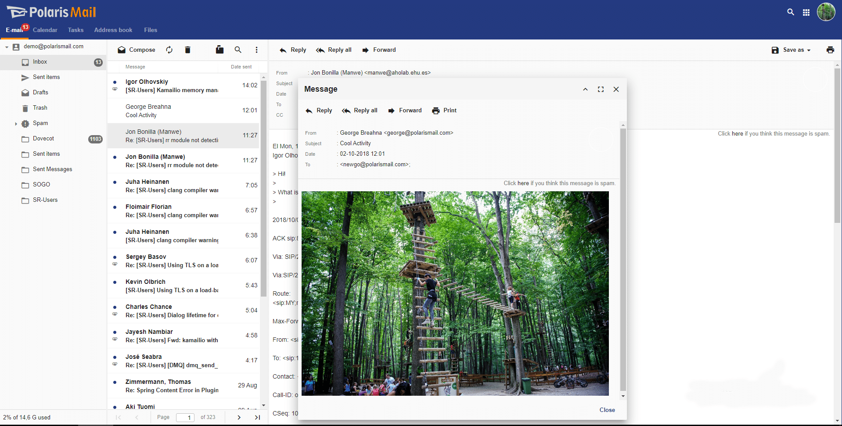
Task: Click Print in Message dialog
Action: [444, 111]
